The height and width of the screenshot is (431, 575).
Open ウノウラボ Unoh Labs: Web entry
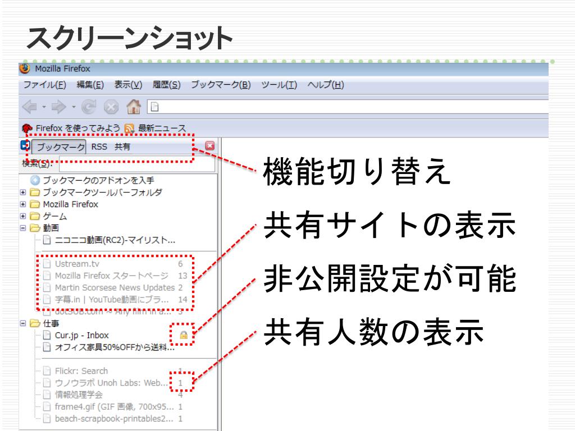[x=111, y=383]
